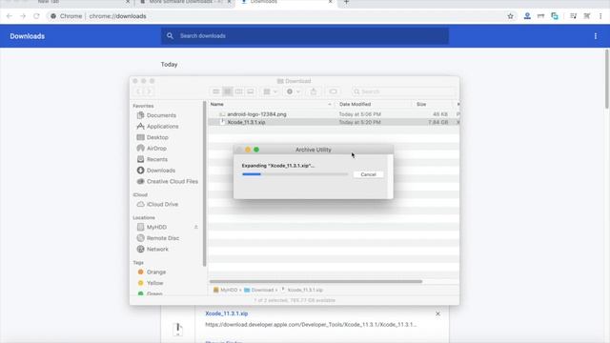Image resolution: width=610 pixels, height=343 pixels.
Task: Click the Finder Edit Tags button
Action: pyautogui.click(x=333, y=91)
